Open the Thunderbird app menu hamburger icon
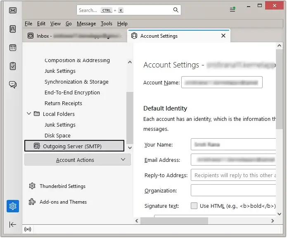Screen dimensions: 287x238 click(232, 10)
